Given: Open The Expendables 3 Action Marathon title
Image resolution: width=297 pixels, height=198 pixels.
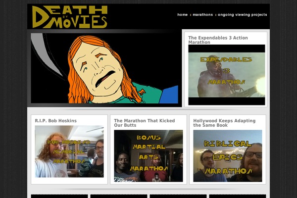Looking at the screenshot, I should click(218, 40).
